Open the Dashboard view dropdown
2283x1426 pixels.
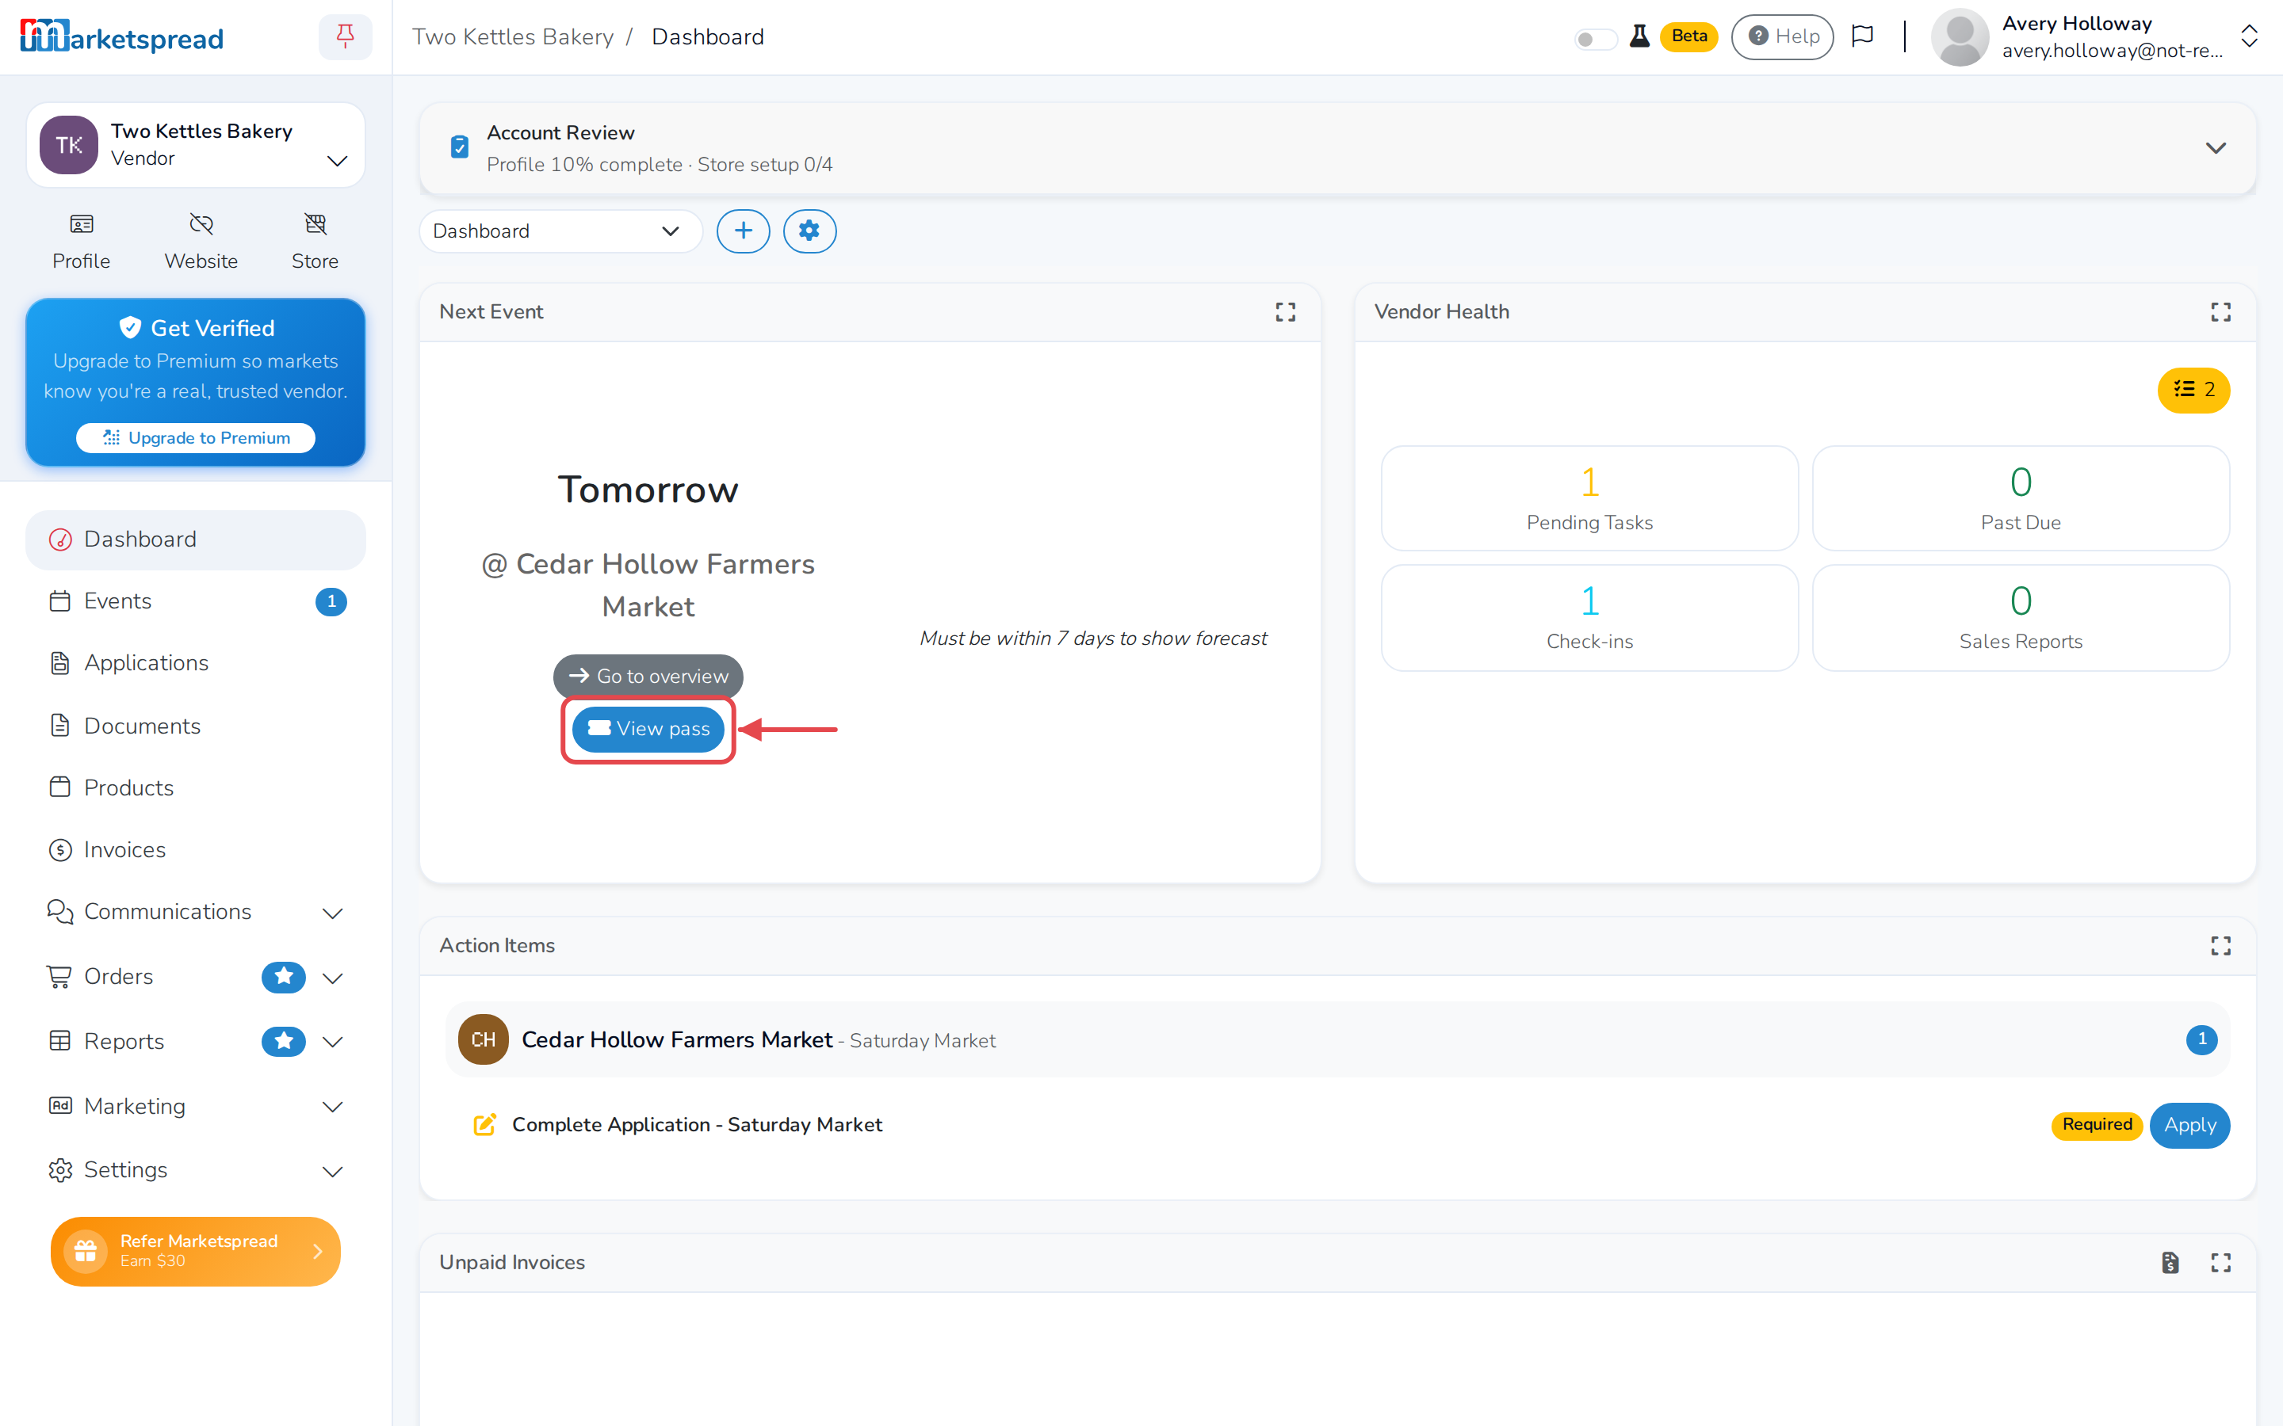(x=560, y=231)
